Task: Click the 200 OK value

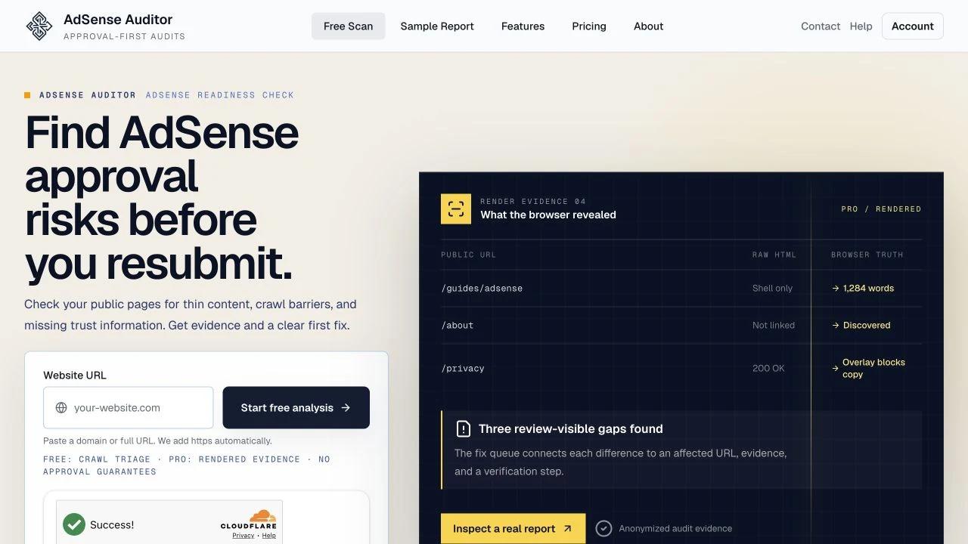Action: click(x=768, y=369)
